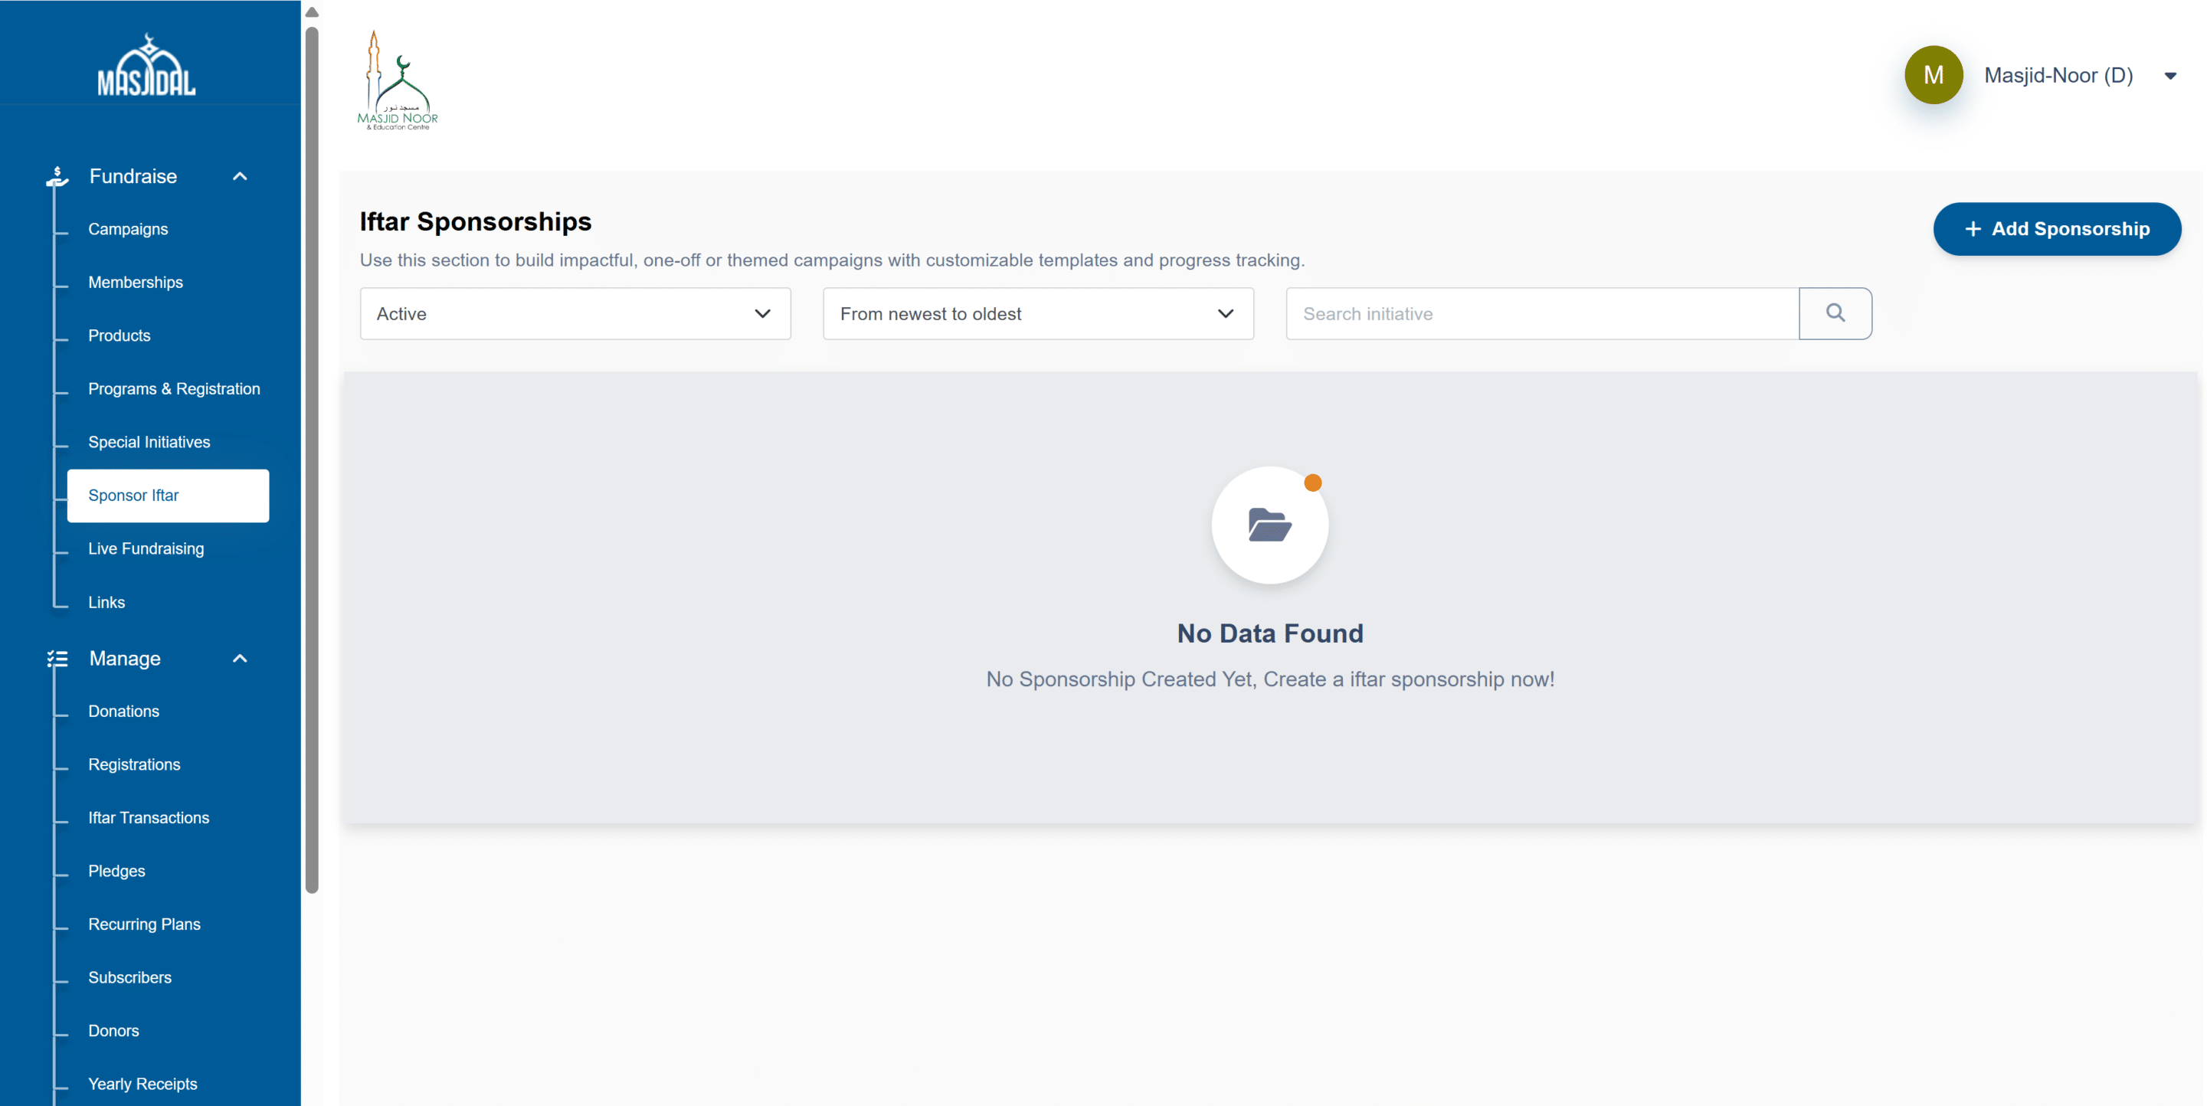Click the Fundraise hand-coin icon
Screen dimensions: 2207x1106
click(57, 176)
